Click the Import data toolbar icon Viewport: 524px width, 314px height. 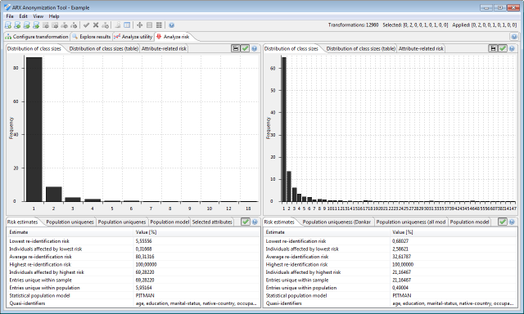coord(46,25)
